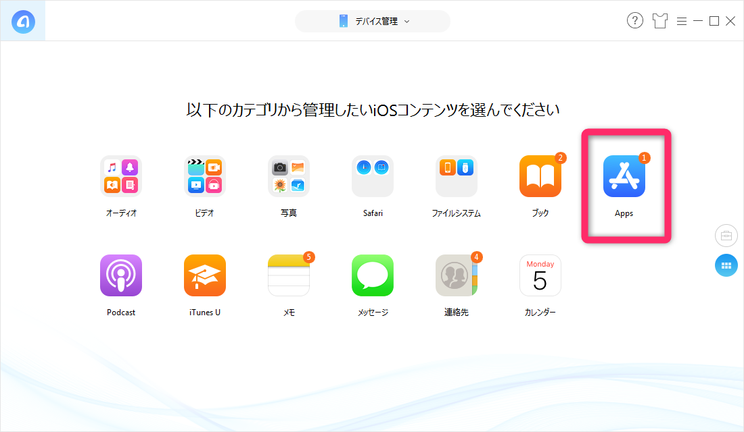Minimize the AnyTrans window
The height and width of the screenshot is (432, 744).
pyautogui.click(x=698, y=21)
